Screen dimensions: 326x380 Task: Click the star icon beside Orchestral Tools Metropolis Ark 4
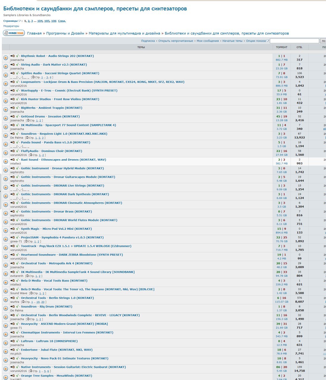6,265
